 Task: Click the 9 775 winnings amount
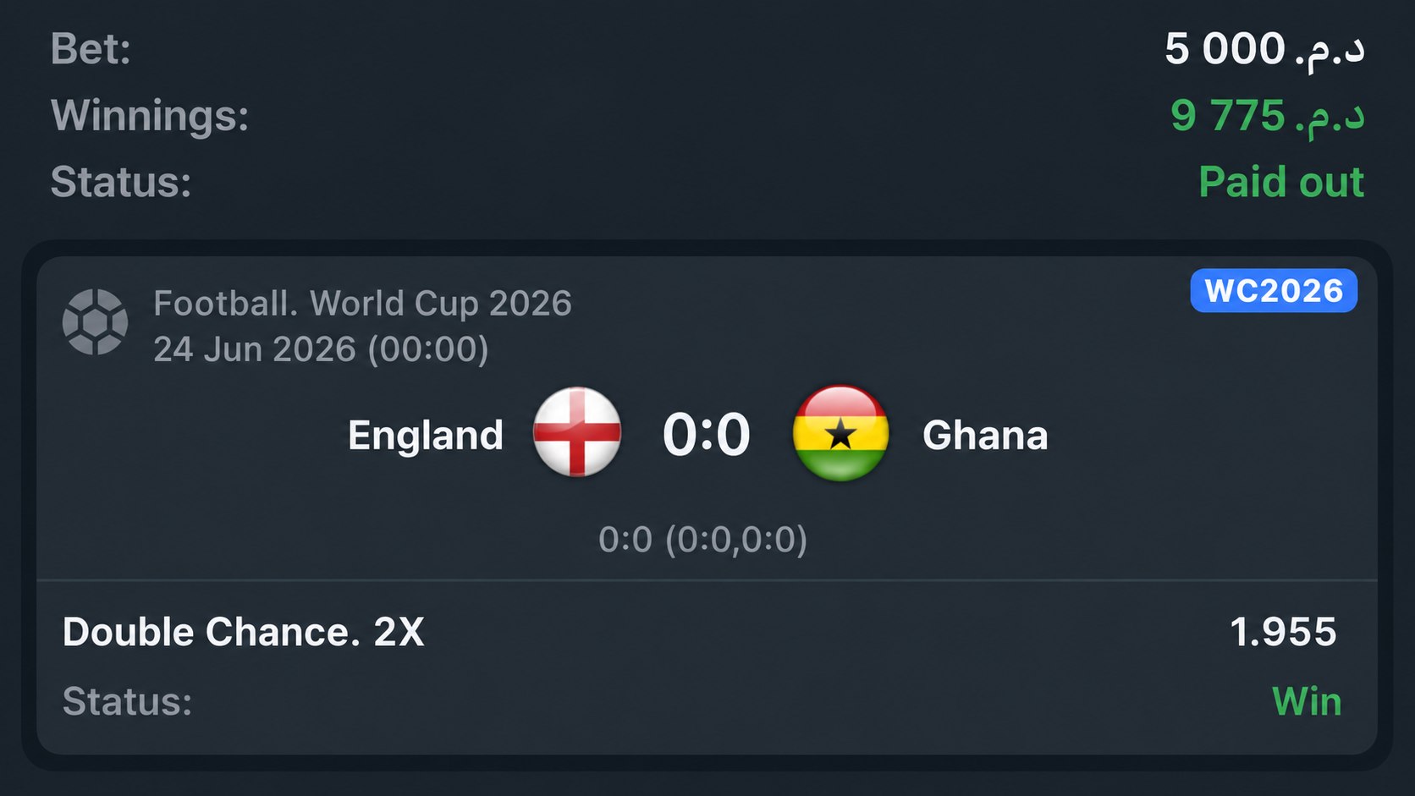[x=1268, y=115]
